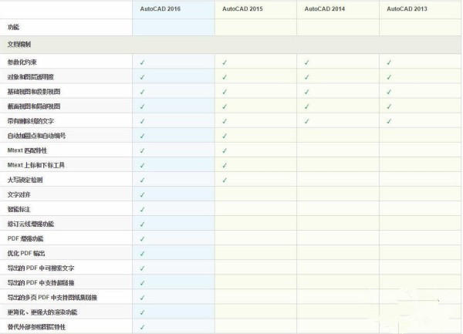Click AutoCAD 2014 checkmark for 带有删除线的文字
The image size is (463, 334).
(307, 121)
